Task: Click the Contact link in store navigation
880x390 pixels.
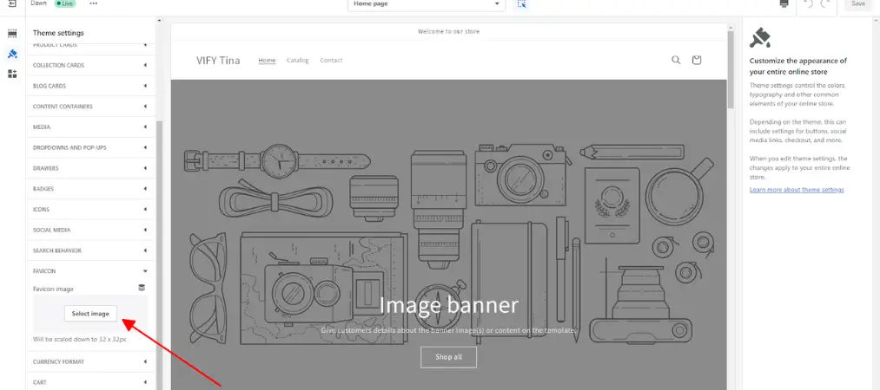Action: 331,61
